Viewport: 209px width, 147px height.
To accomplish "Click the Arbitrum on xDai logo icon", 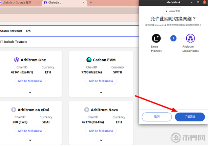I will pyautogui.click(x=14, y=110).
